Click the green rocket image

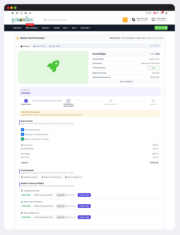pyautogui.click(x=53, y=66)
